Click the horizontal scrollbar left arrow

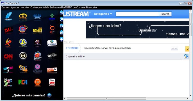tap(65, 98)
